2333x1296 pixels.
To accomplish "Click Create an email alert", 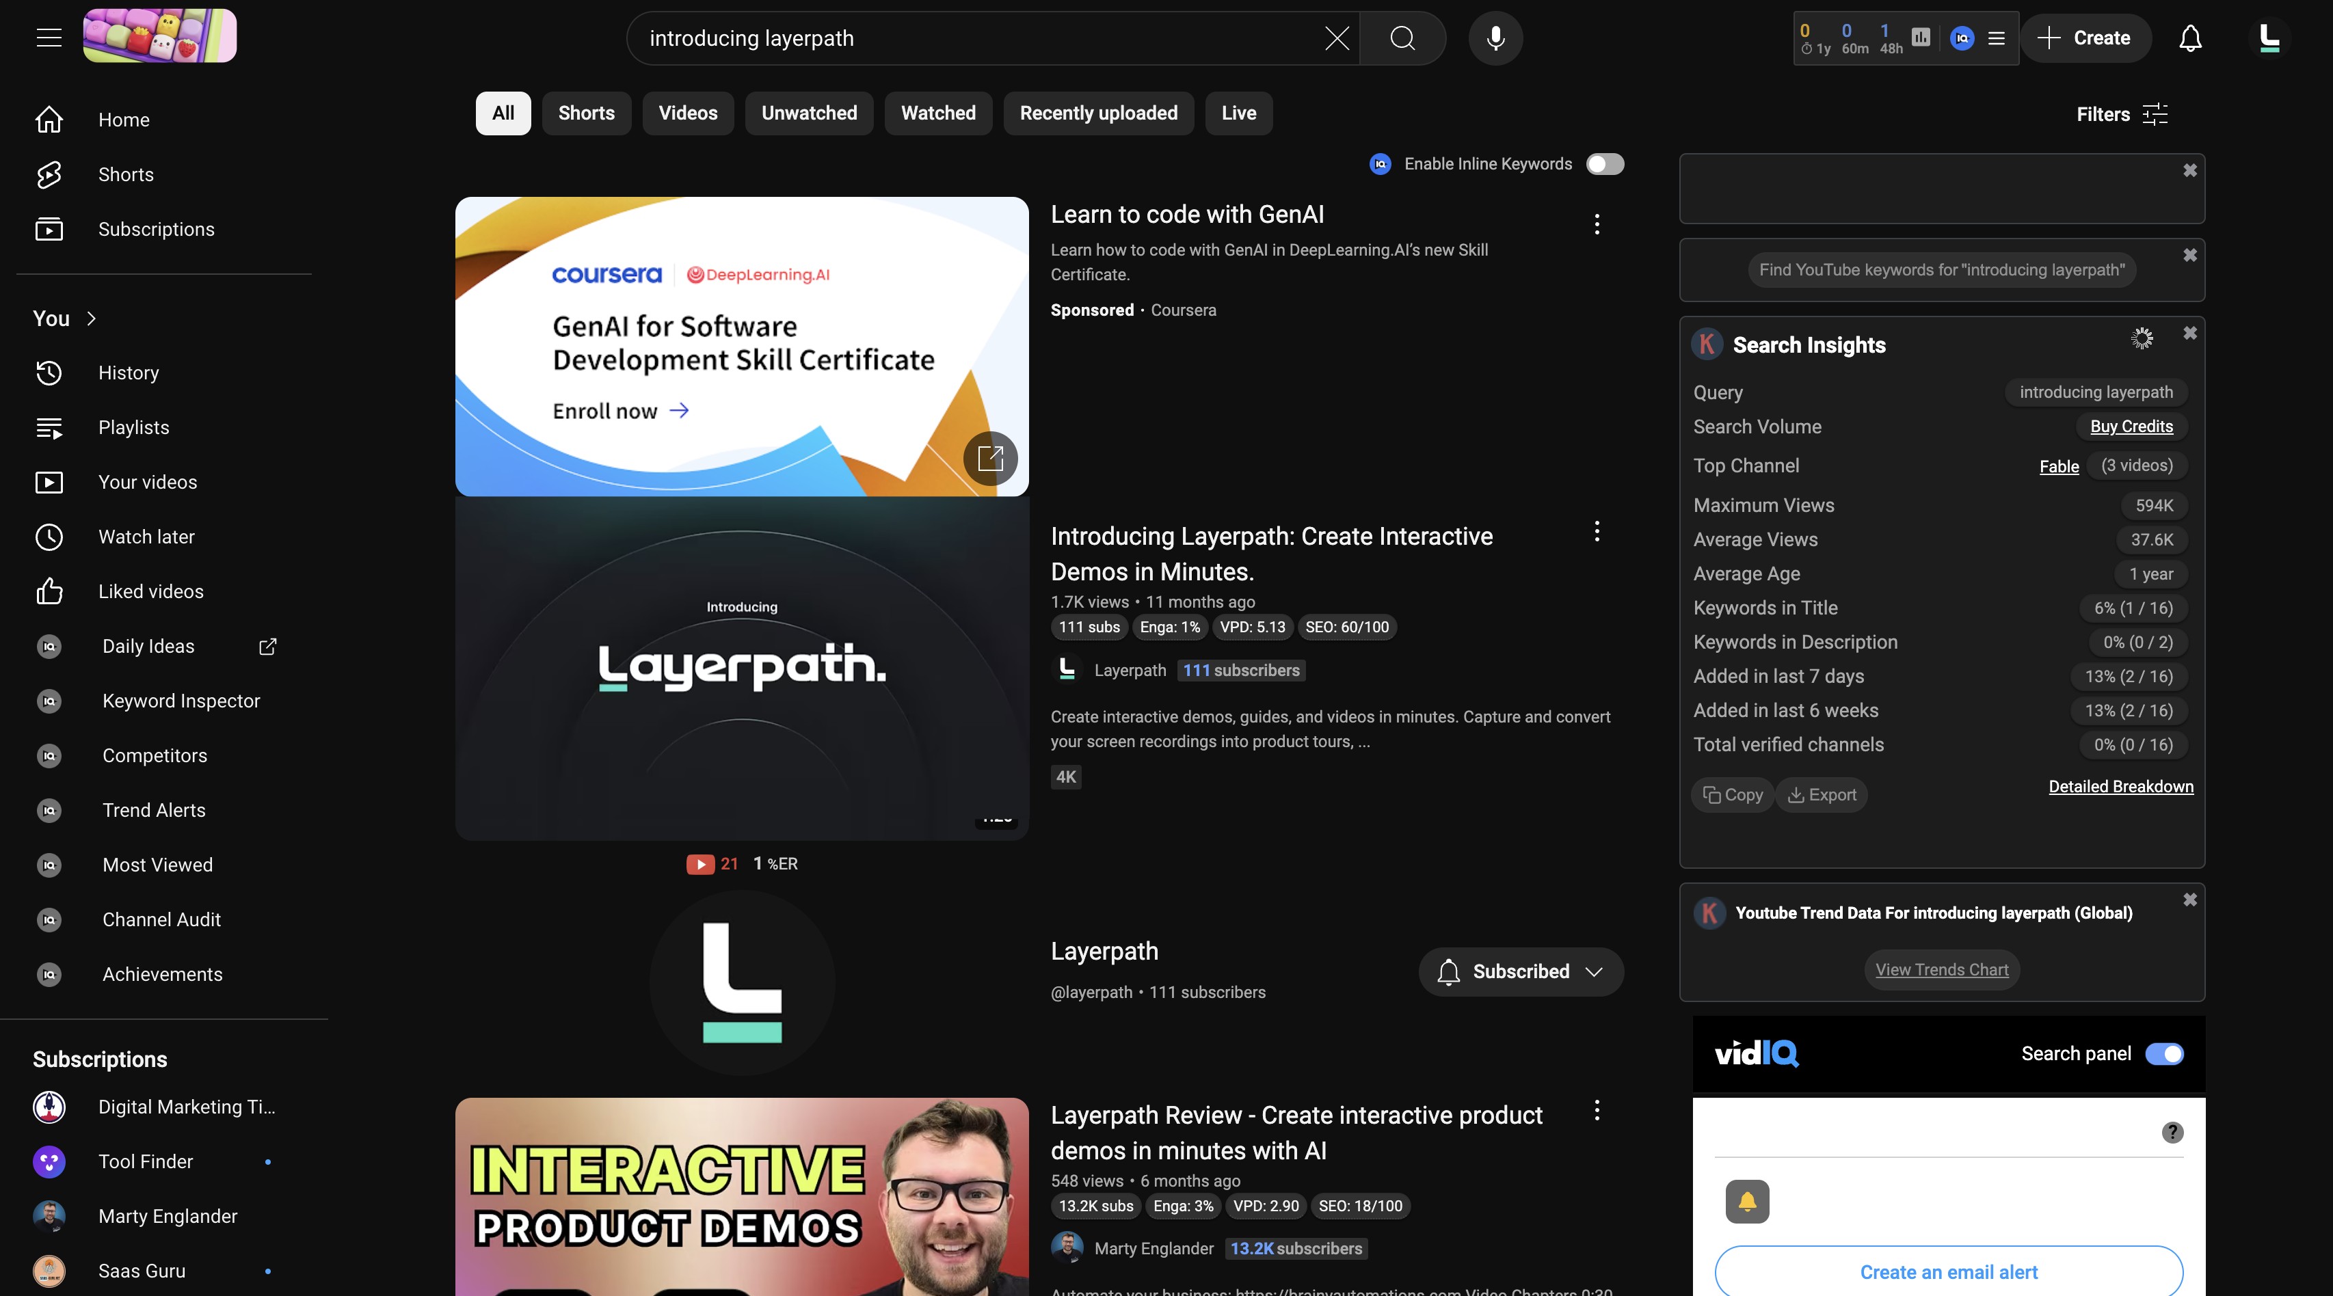I will 1948,1271.
